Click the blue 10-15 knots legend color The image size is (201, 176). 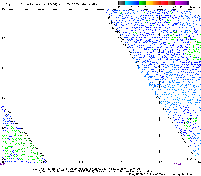tap(136, 3)
